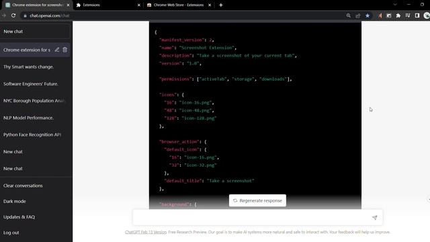
Task: Click the "default_title" line in code
Action: (209, 181)
